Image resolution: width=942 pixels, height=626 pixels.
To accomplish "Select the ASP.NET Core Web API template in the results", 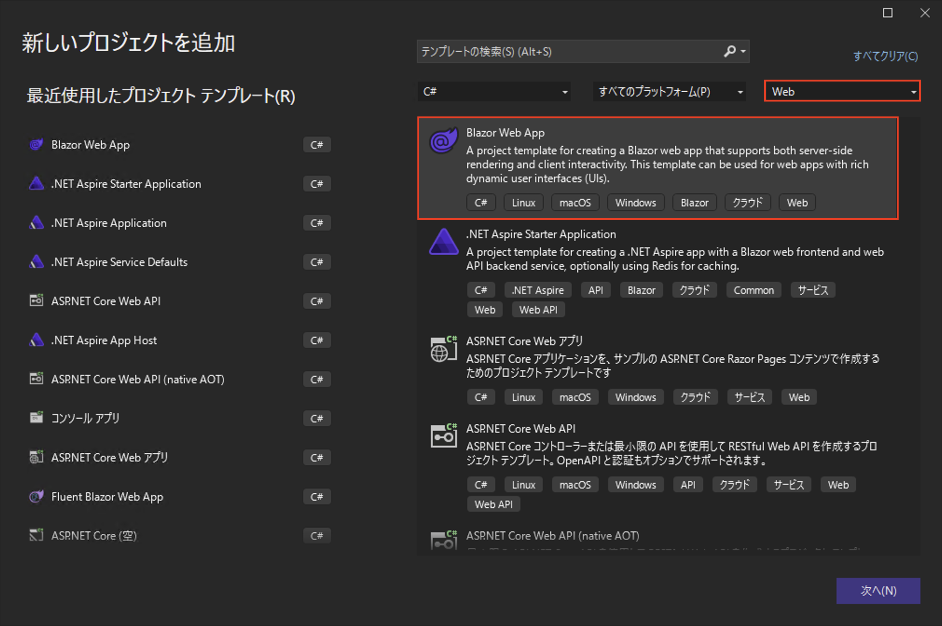I will point(520,429).
